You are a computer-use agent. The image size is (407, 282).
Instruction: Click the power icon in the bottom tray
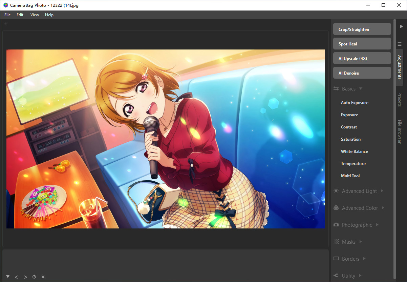pyautogui.click(x=34, y=277)
